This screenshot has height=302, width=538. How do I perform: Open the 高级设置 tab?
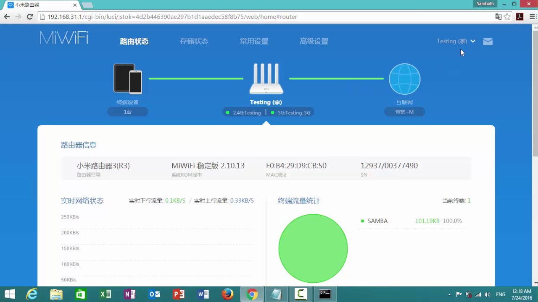tap(314, 41)
